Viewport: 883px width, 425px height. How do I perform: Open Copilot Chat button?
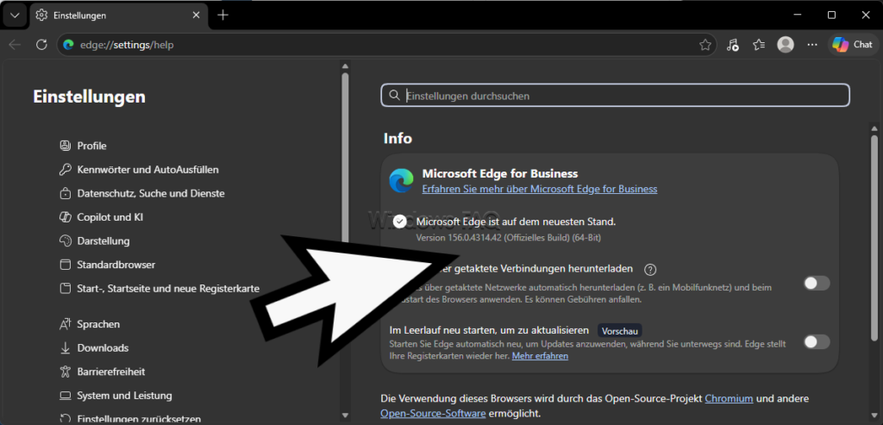click(x=853, y=45)
